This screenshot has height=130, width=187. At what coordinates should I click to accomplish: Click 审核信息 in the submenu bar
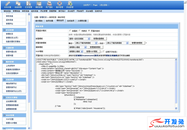coord(25,11)
